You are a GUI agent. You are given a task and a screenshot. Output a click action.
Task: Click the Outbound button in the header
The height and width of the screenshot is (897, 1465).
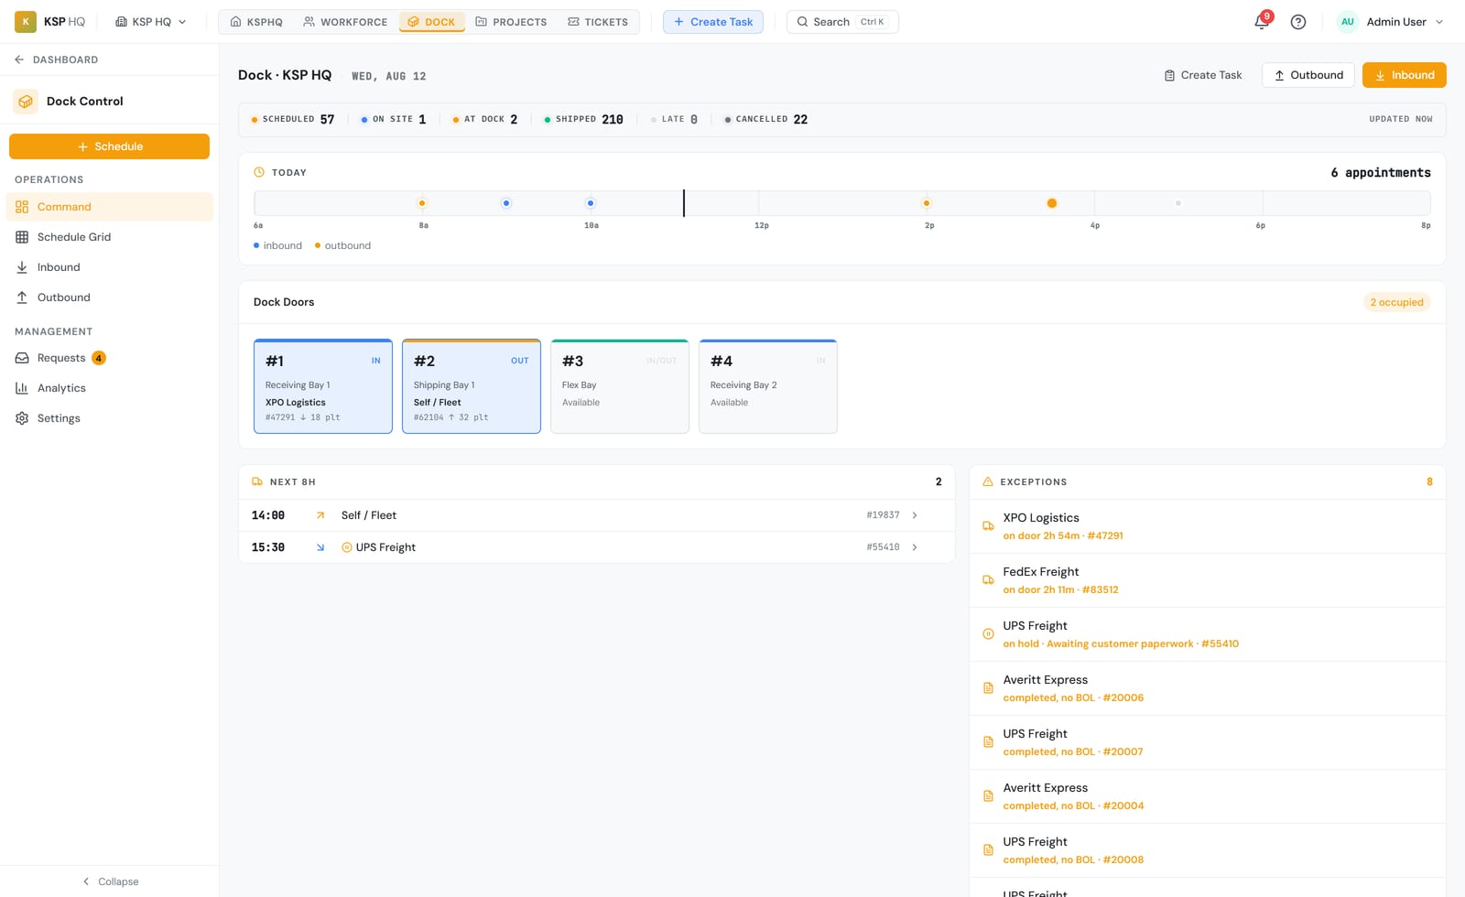point(1308,75)
